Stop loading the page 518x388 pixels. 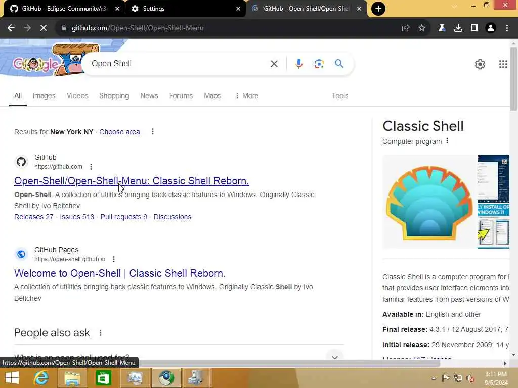click(44, 28)
